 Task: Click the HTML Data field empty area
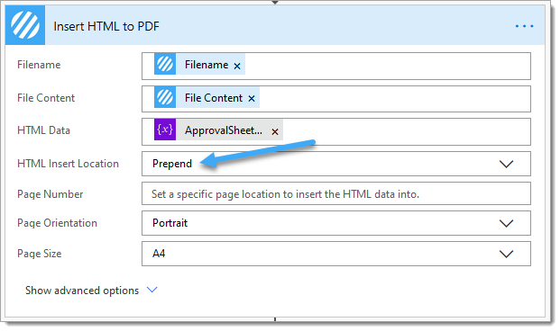407,132
